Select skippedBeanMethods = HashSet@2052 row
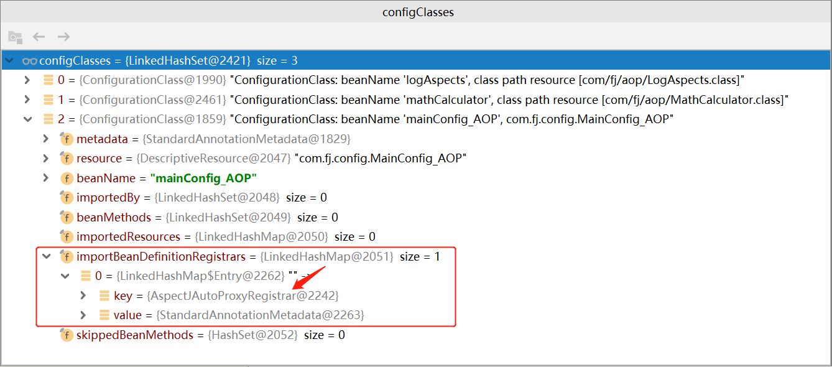 (x=211, y=335)
